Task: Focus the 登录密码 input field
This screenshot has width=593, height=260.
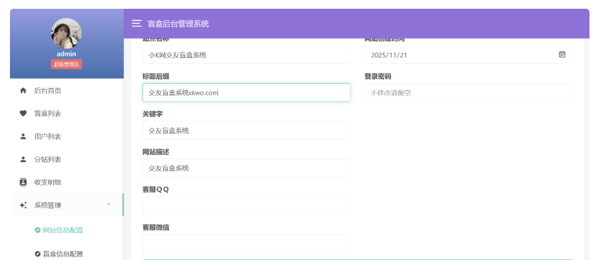Action: (x=468, y=93)
